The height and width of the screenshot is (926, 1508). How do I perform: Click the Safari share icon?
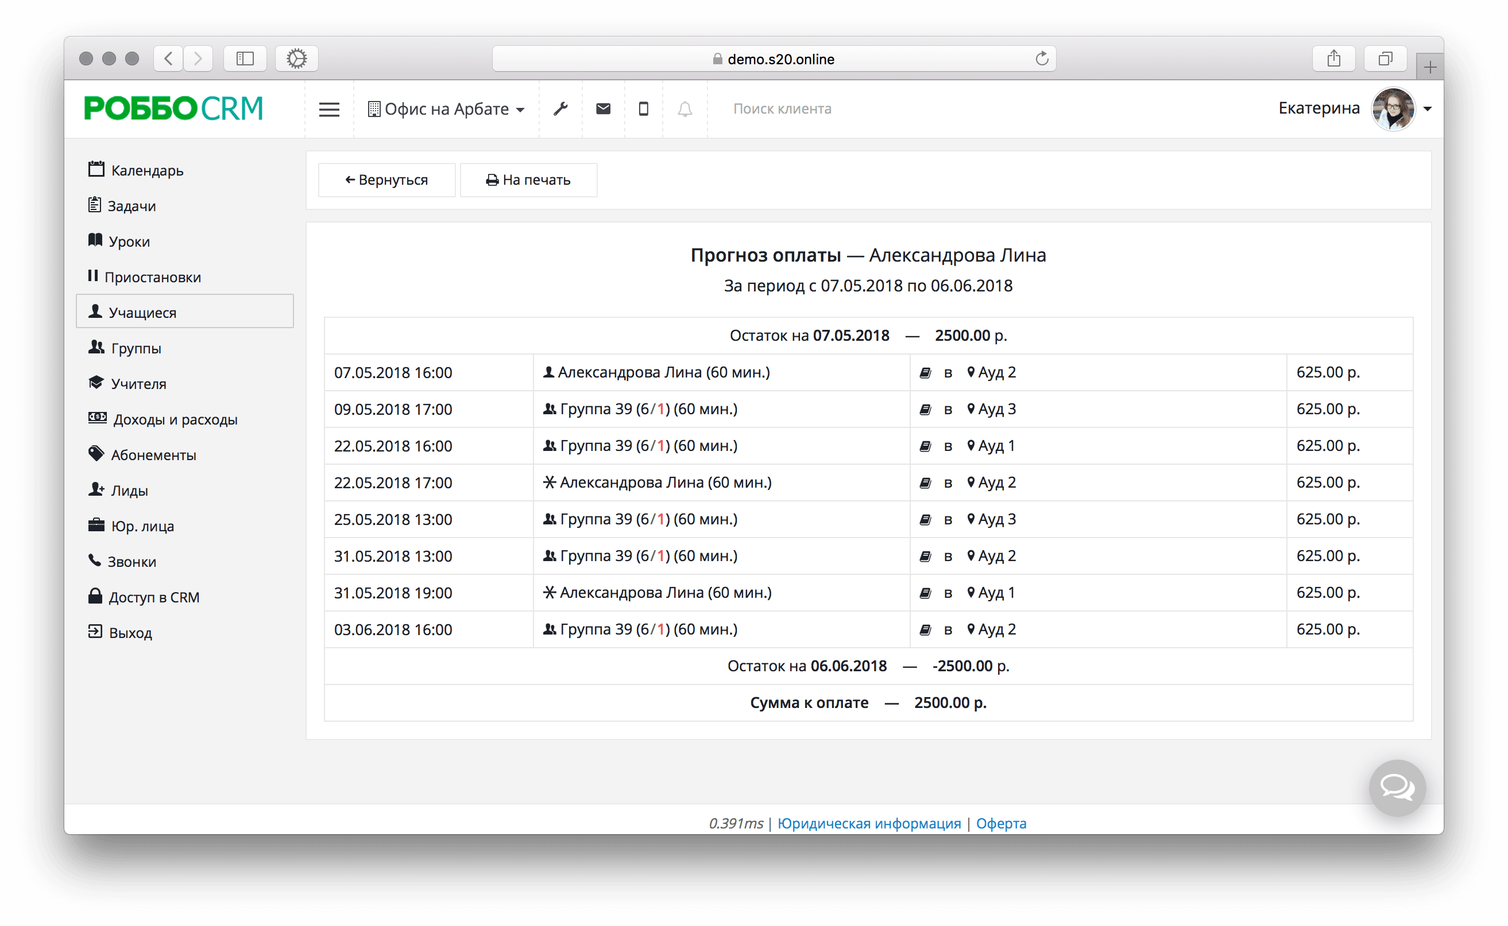pos(1333,59)
